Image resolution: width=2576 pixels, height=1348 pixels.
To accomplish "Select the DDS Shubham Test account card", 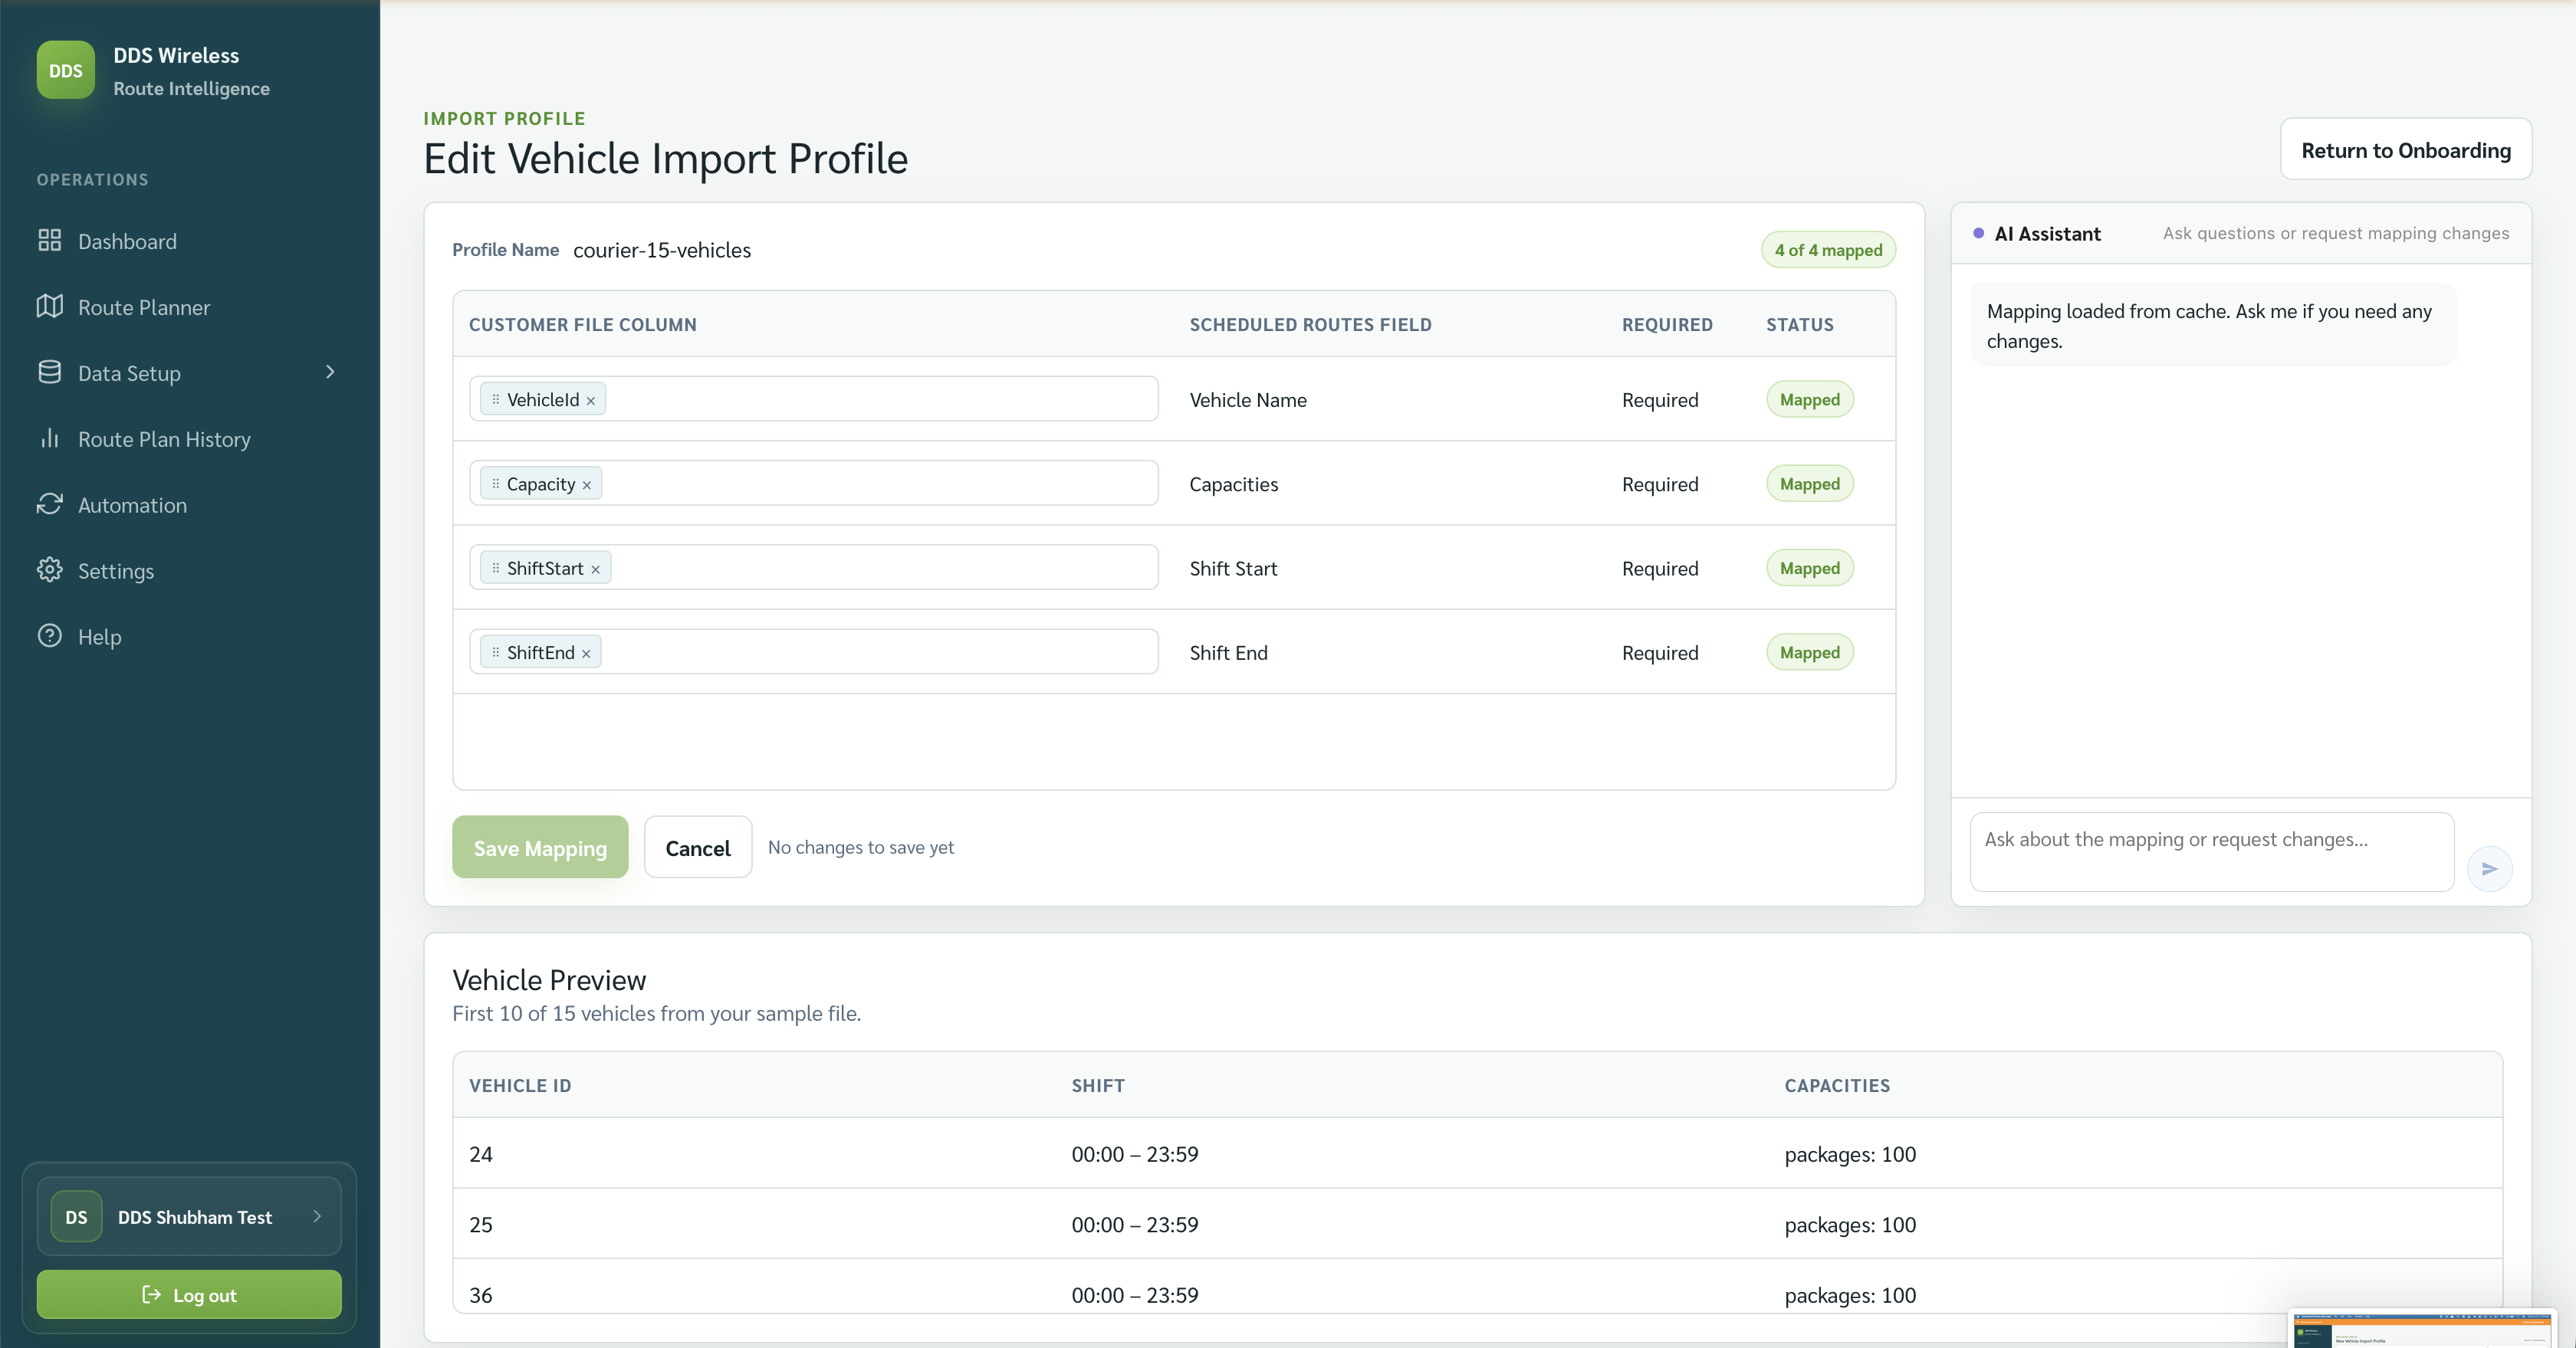I will coord(189,1216).
